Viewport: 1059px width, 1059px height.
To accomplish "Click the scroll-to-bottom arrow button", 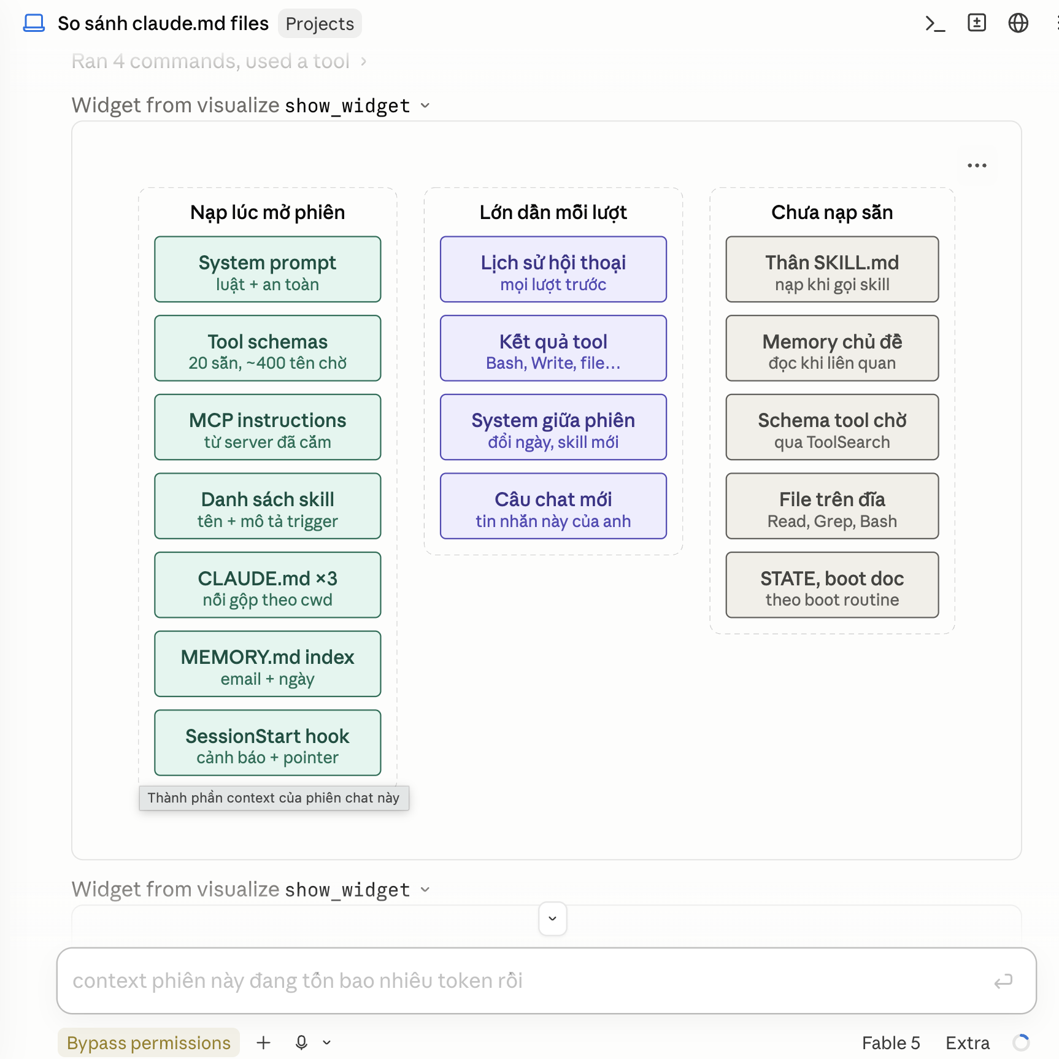I will coord(552,918).
